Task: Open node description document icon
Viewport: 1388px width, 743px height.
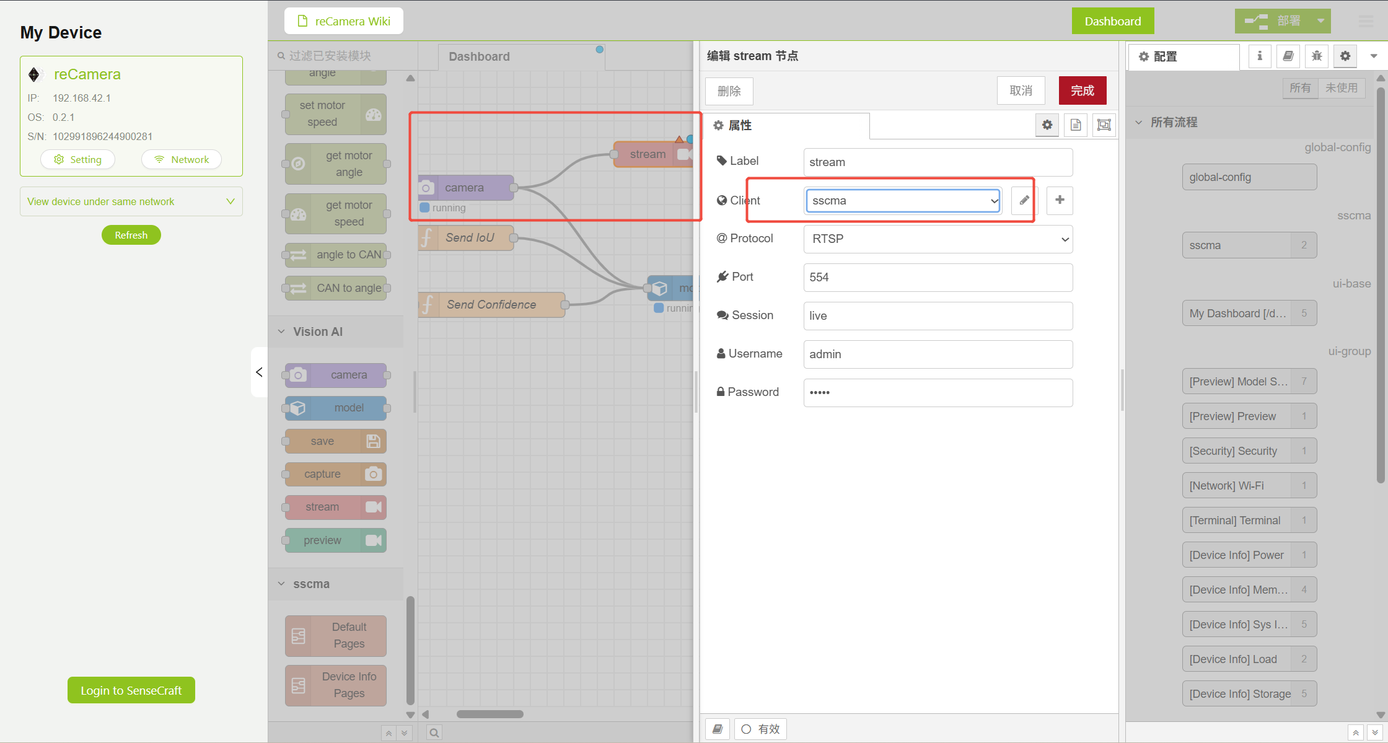Action: tap(1076, 125)
